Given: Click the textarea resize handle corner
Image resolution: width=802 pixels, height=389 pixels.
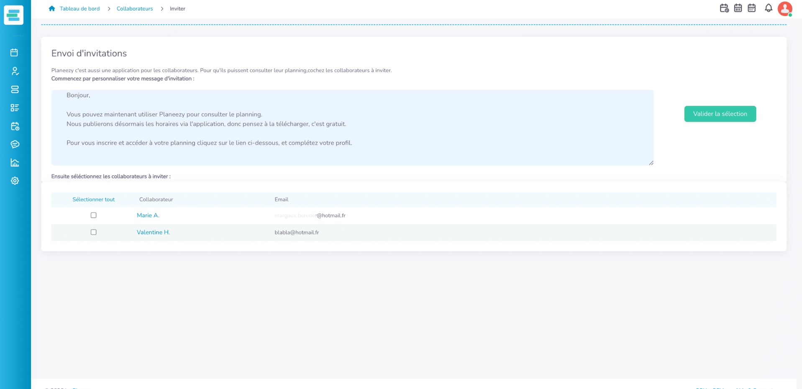Looking at the screenshot, I should pyautogui.click(x=651, y=163).
